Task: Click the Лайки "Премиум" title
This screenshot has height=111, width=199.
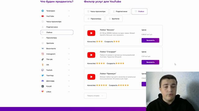Action: (x=108, y=74)
